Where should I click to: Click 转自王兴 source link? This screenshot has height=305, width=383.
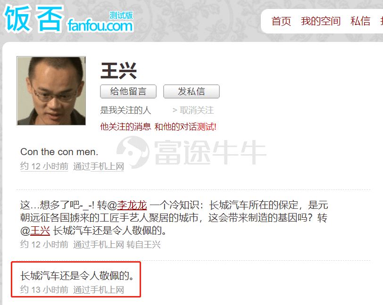coord(143,245)
